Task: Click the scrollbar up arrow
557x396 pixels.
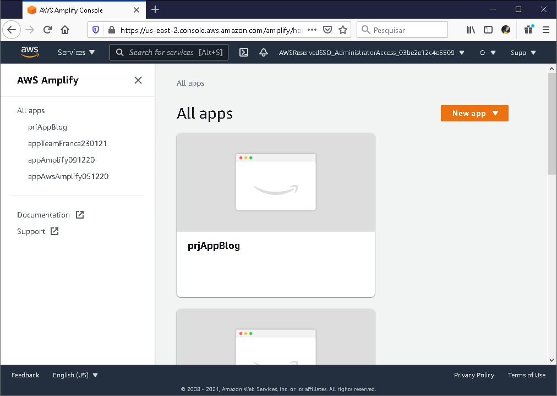Action: pos(551,69)
